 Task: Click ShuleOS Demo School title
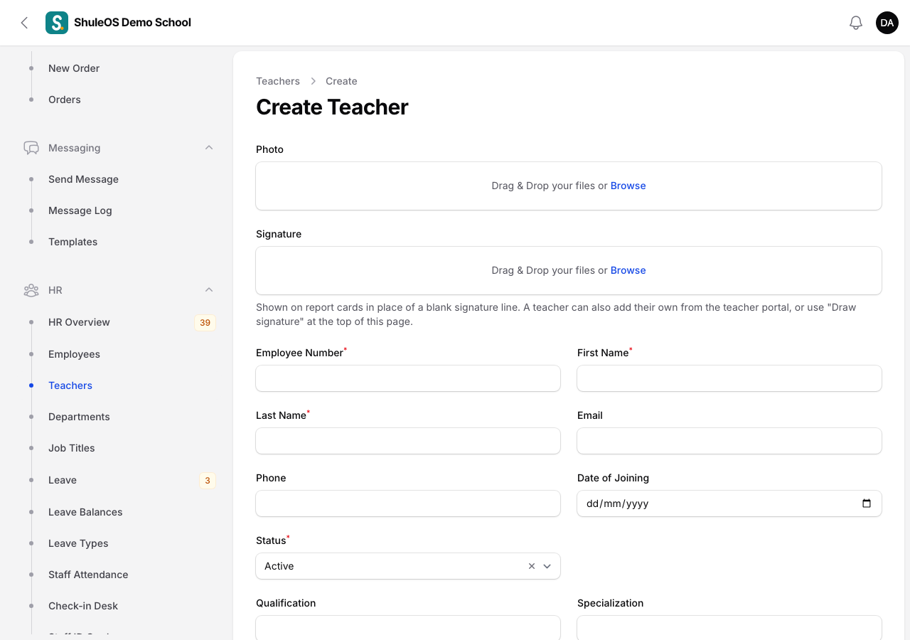(132, 23)
